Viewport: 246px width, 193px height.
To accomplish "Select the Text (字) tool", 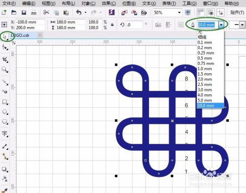I will [5, 134].
